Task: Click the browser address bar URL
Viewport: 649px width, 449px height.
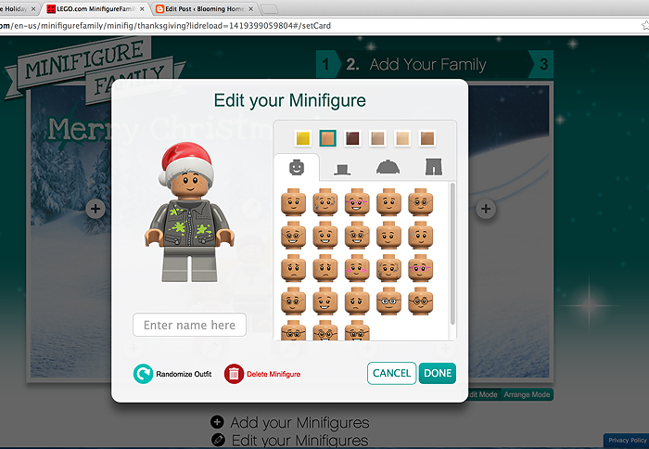Action: 166,26
